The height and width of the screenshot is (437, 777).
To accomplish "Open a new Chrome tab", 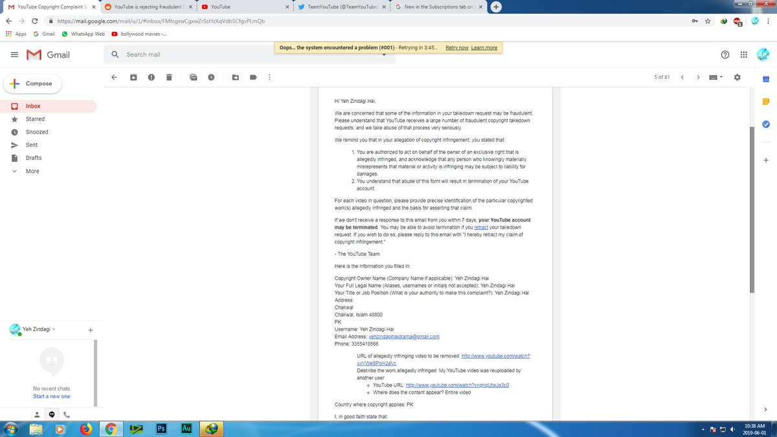I will point(496,6).
